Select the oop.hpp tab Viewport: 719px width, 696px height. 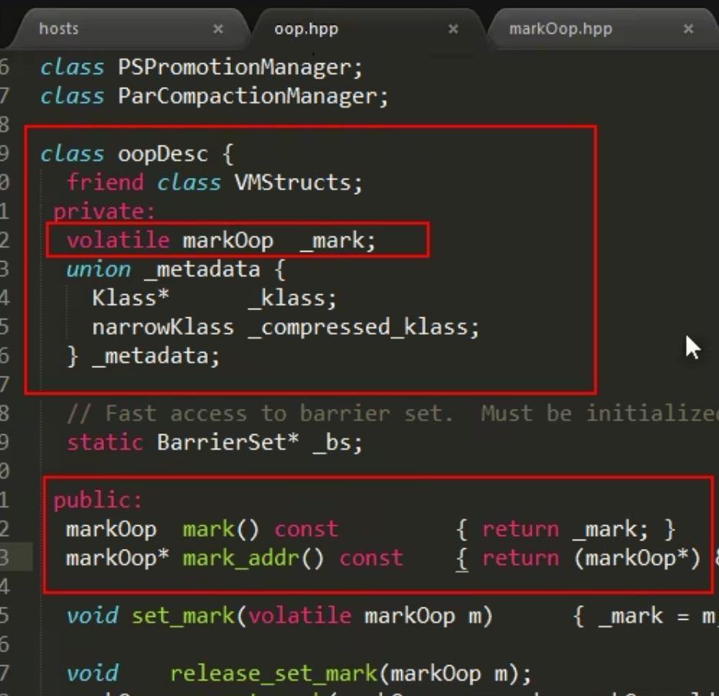pyautogui.click(x=306, y=29)
